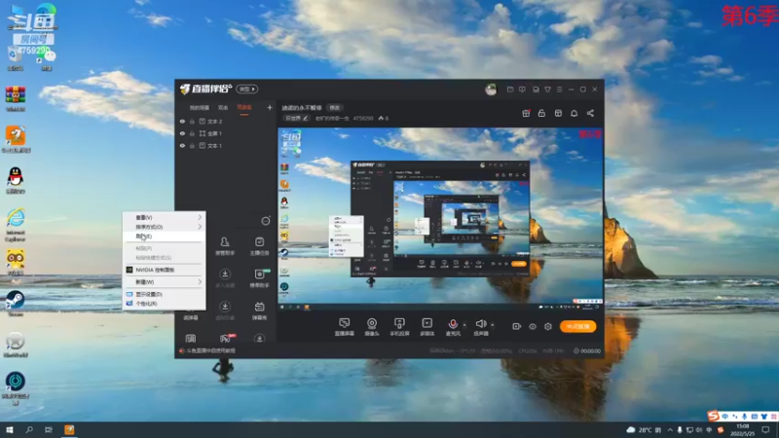Switch to 我的场景 tab
This screenshot has width=779, height=438.
[200, 108]
